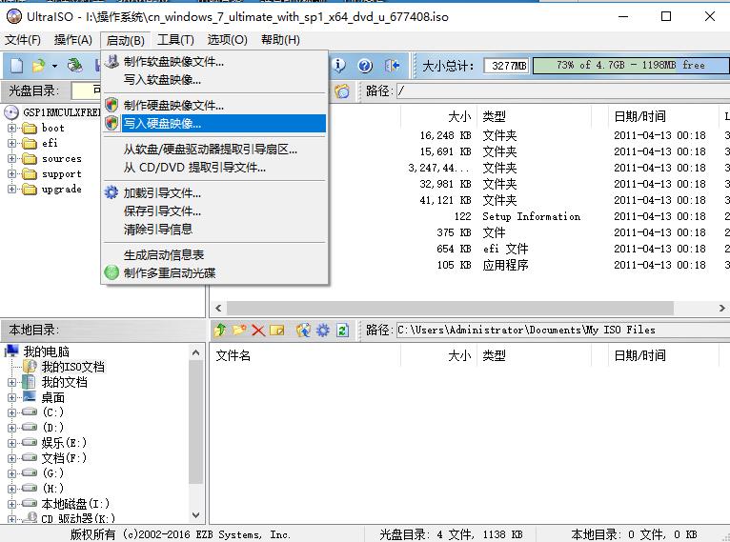The height and width of the screenshot is (542, 730).
Task: Click the horizontal scrollbar left arrow
Action: pyautogui.click(x=218, y=308)
